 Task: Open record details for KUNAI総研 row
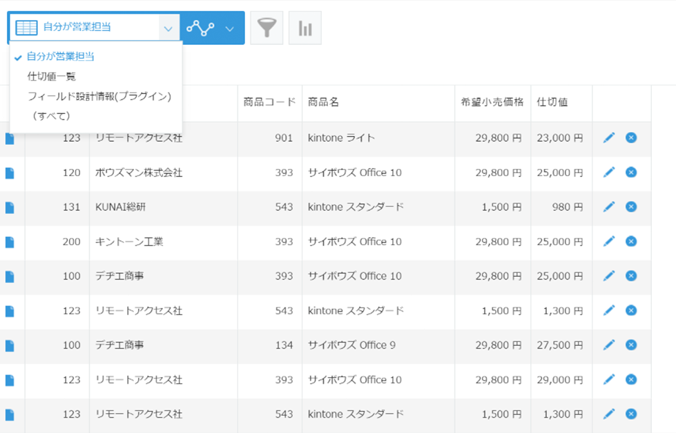pyautogui.click(x=10, y=207)
